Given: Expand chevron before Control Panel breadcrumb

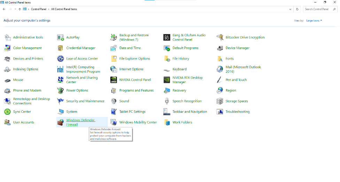Looking at the screenshot, I should coord(29,9).
